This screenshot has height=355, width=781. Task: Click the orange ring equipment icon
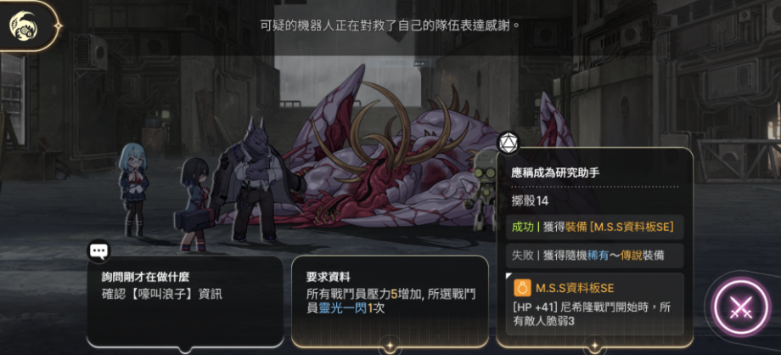pos(522,288)
